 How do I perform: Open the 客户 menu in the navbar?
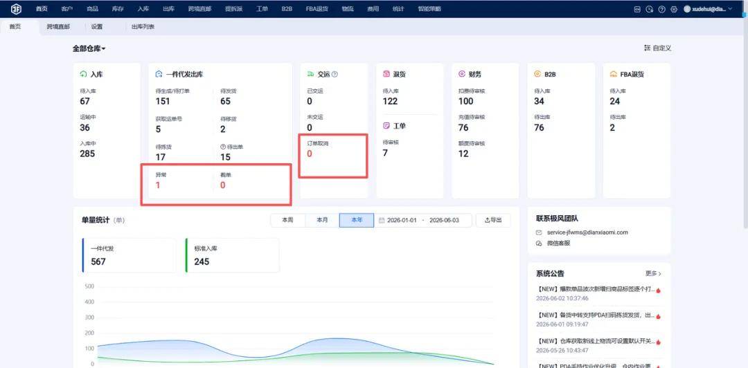(67, 9)
